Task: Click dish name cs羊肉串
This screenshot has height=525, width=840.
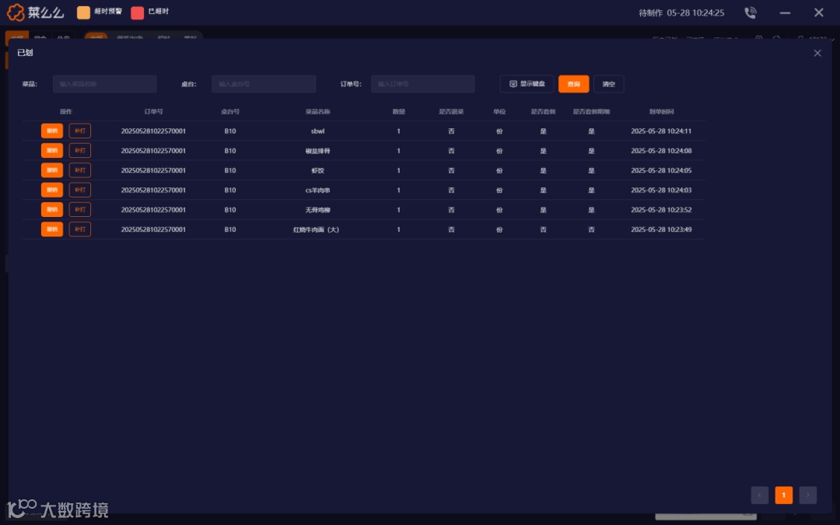Action: click(317, 191)
